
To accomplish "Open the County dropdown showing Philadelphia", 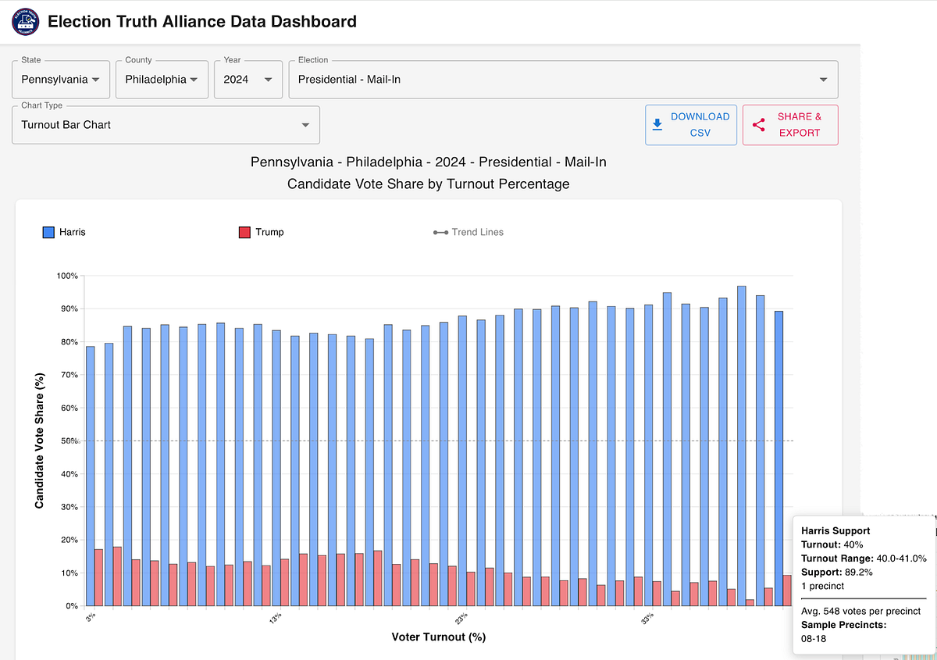I will point(162,80).
